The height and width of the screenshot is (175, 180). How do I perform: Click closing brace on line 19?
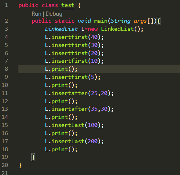pyautogui.click(x=33, y=157)
